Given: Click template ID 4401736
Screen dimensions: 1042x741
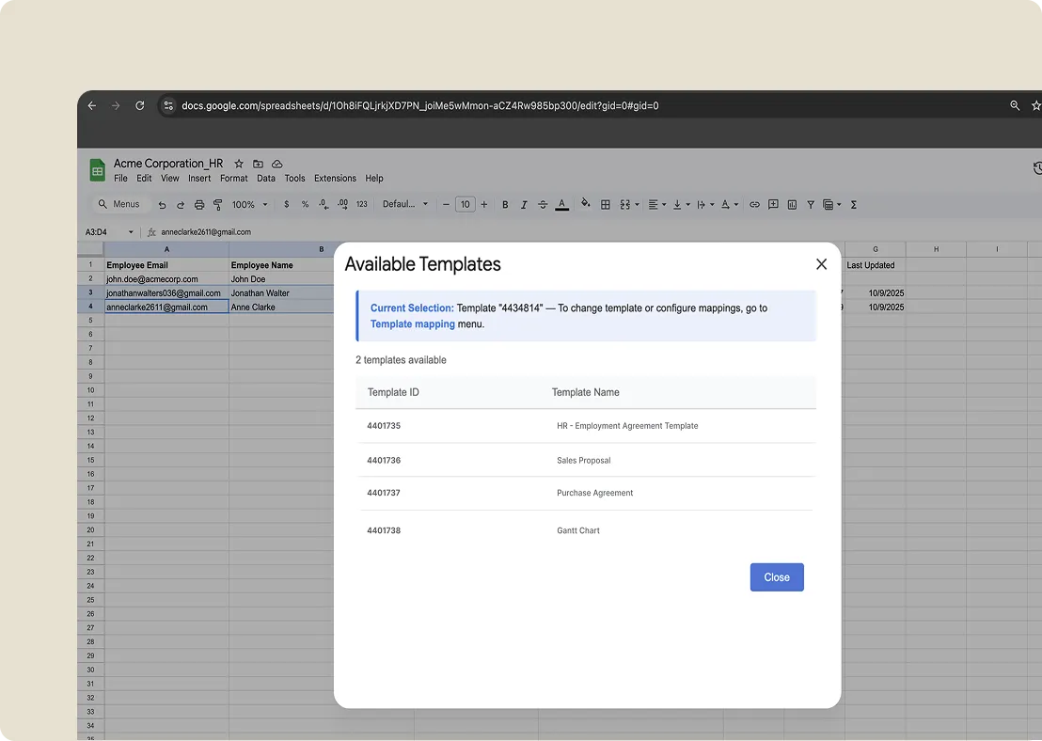Looking at the screenshot, I should tap(384, 461).
